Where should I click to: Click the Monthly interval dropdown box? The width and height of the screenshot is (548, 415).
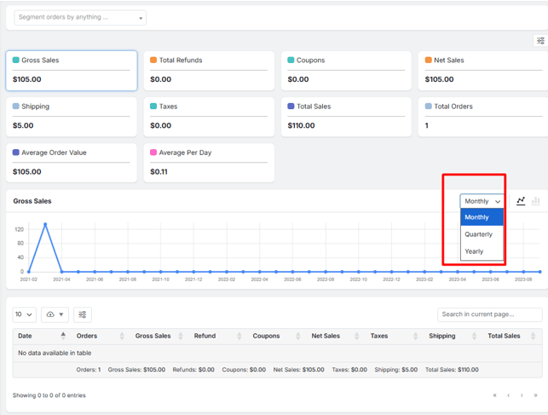pos(482,201)
